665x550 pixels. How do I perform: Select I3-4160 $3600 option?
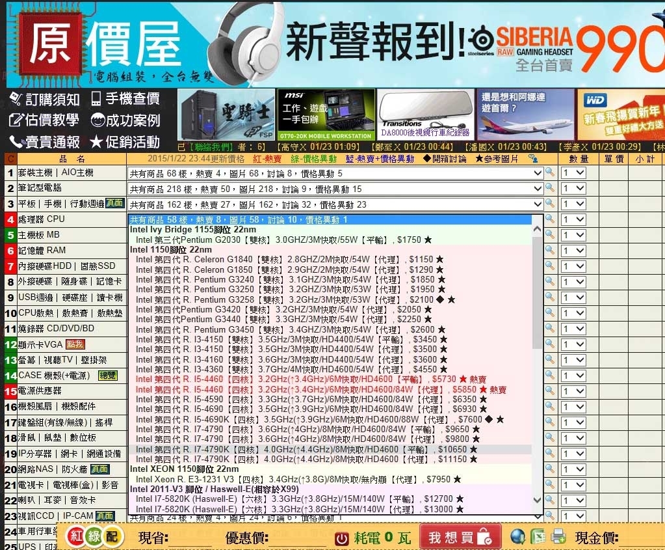pyautogui.click(x=330, y=359)
